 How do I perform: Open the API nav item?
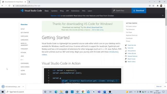67,11
